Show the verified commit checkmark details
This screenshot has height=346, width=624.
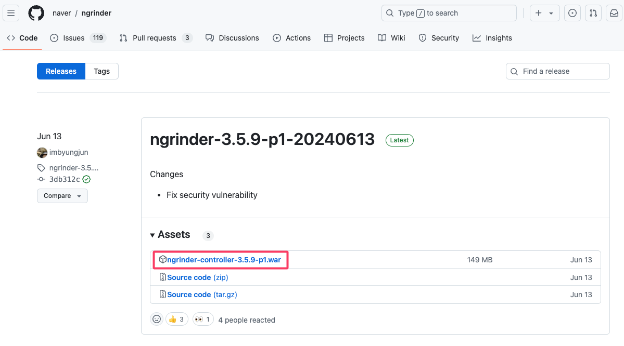click(86, 179)
